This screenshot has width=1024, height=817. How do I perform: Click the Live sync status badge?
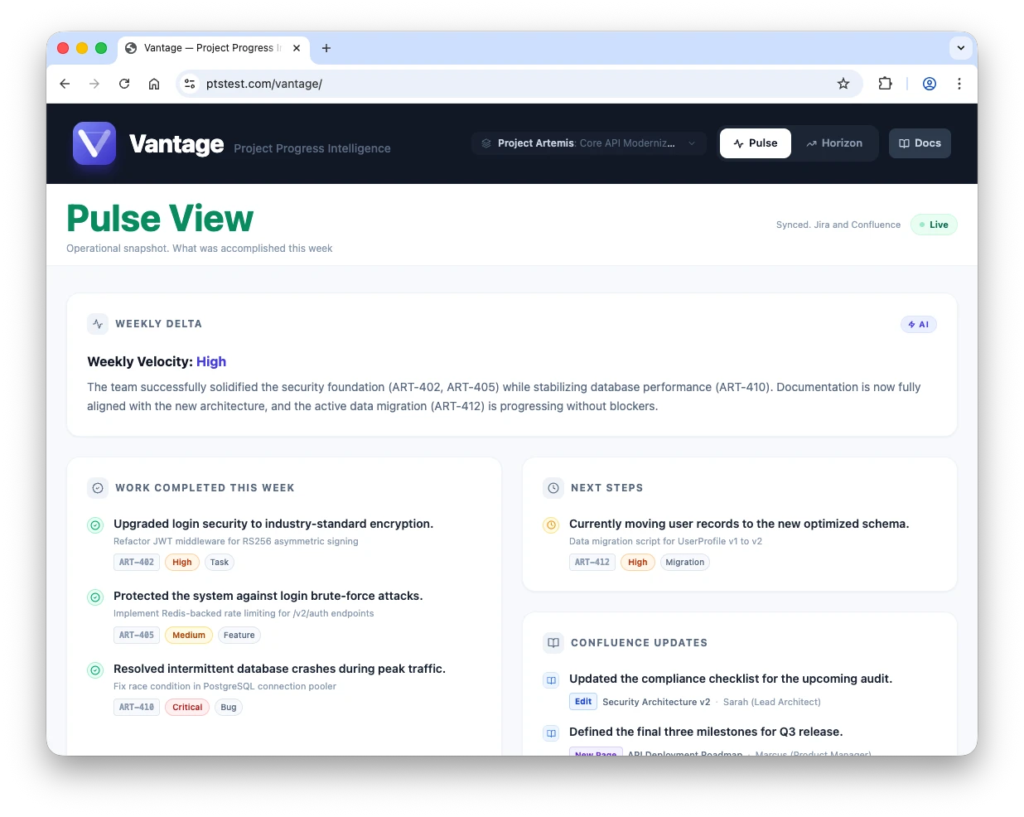[934, 225]
